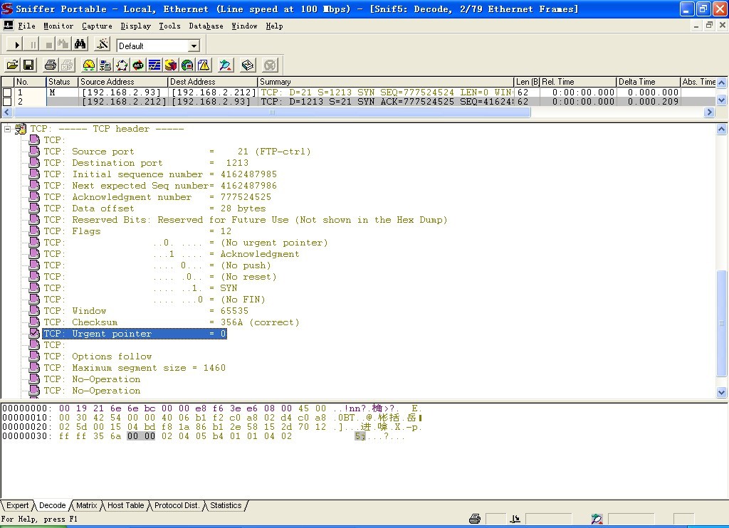
Task: Save capture with floppy disk icon
Action: point(28,65)
